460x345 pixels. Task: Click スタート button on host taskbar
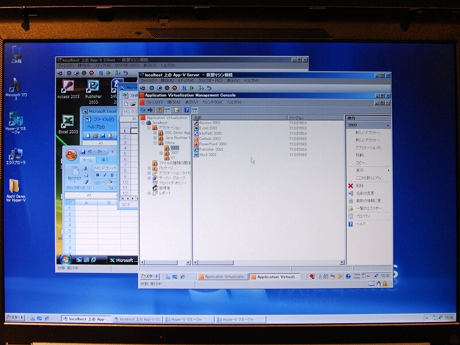click(x=16, y=317)
